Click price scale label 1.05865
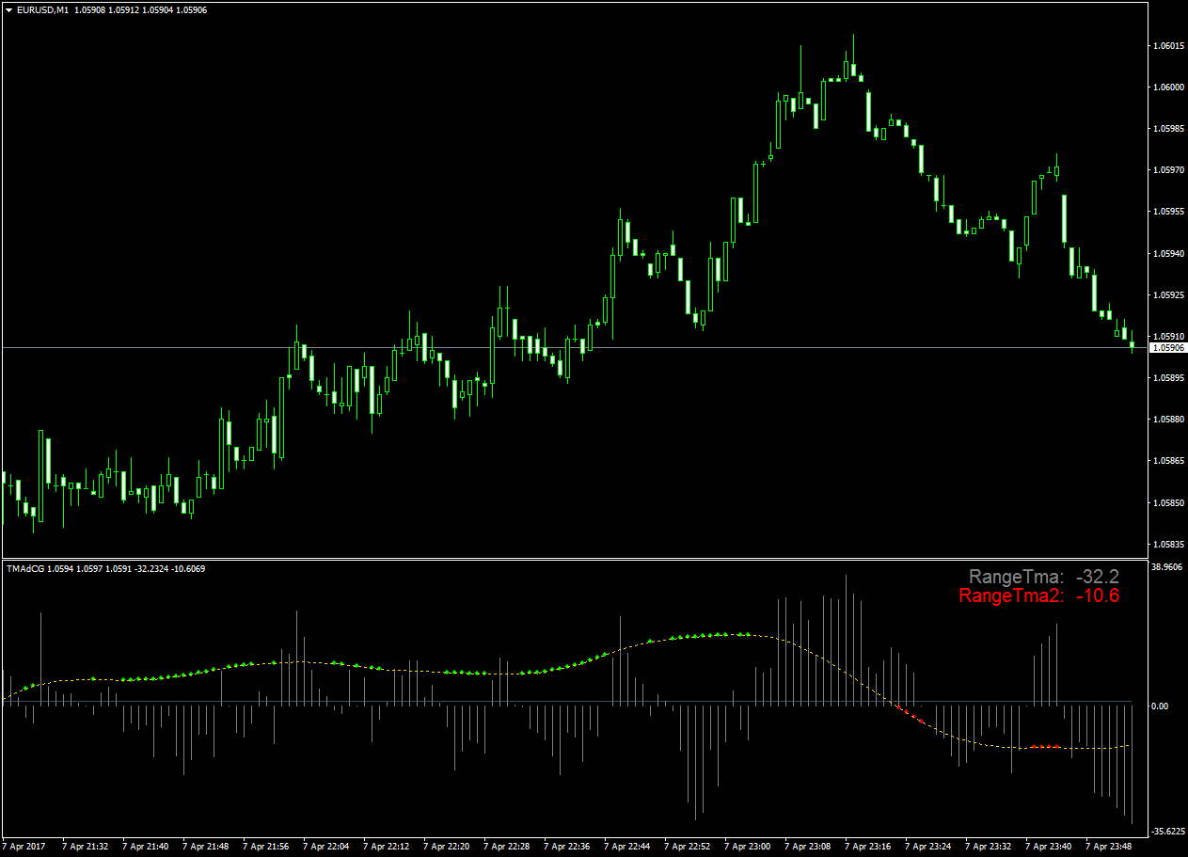 tap(1168, 461)
